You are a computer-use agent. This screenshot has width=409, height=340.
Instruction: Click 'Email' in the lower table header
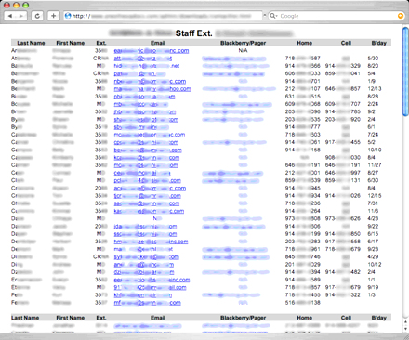(x=158, y=318)
